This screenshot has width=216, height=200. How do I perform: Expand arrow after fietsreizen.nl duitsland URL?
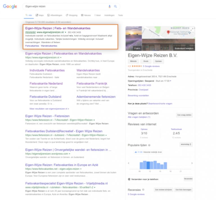coord(106,135)
